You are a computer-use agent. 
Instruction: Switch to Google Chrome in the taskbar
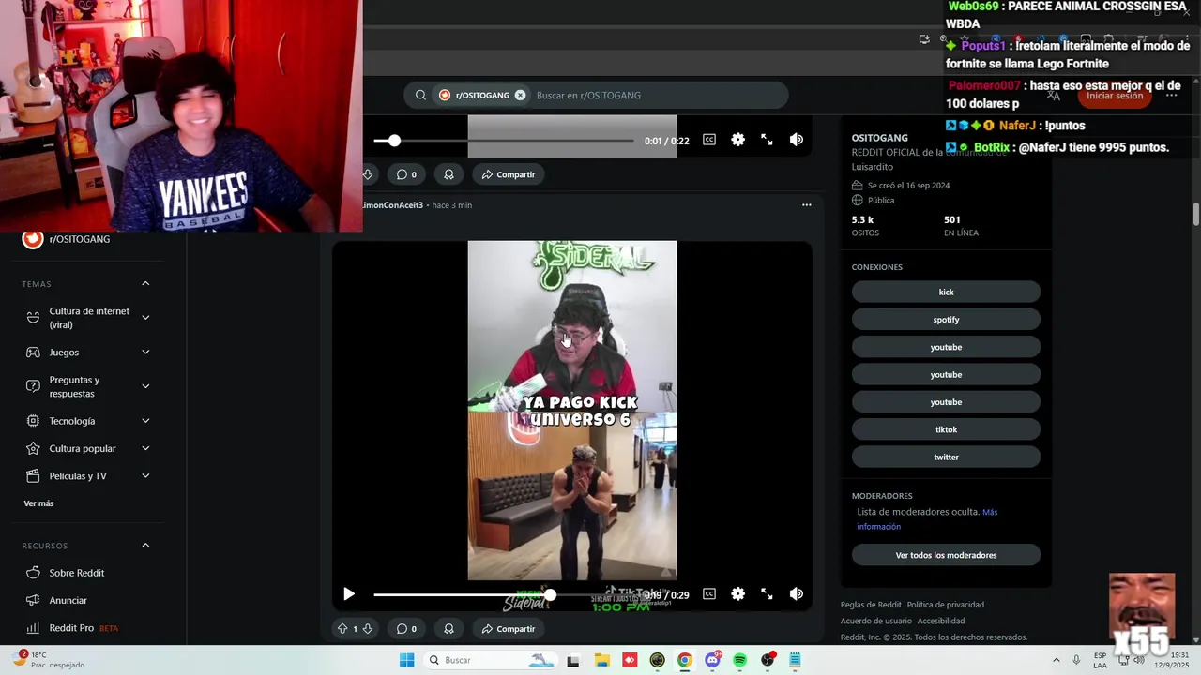[684, 660]
